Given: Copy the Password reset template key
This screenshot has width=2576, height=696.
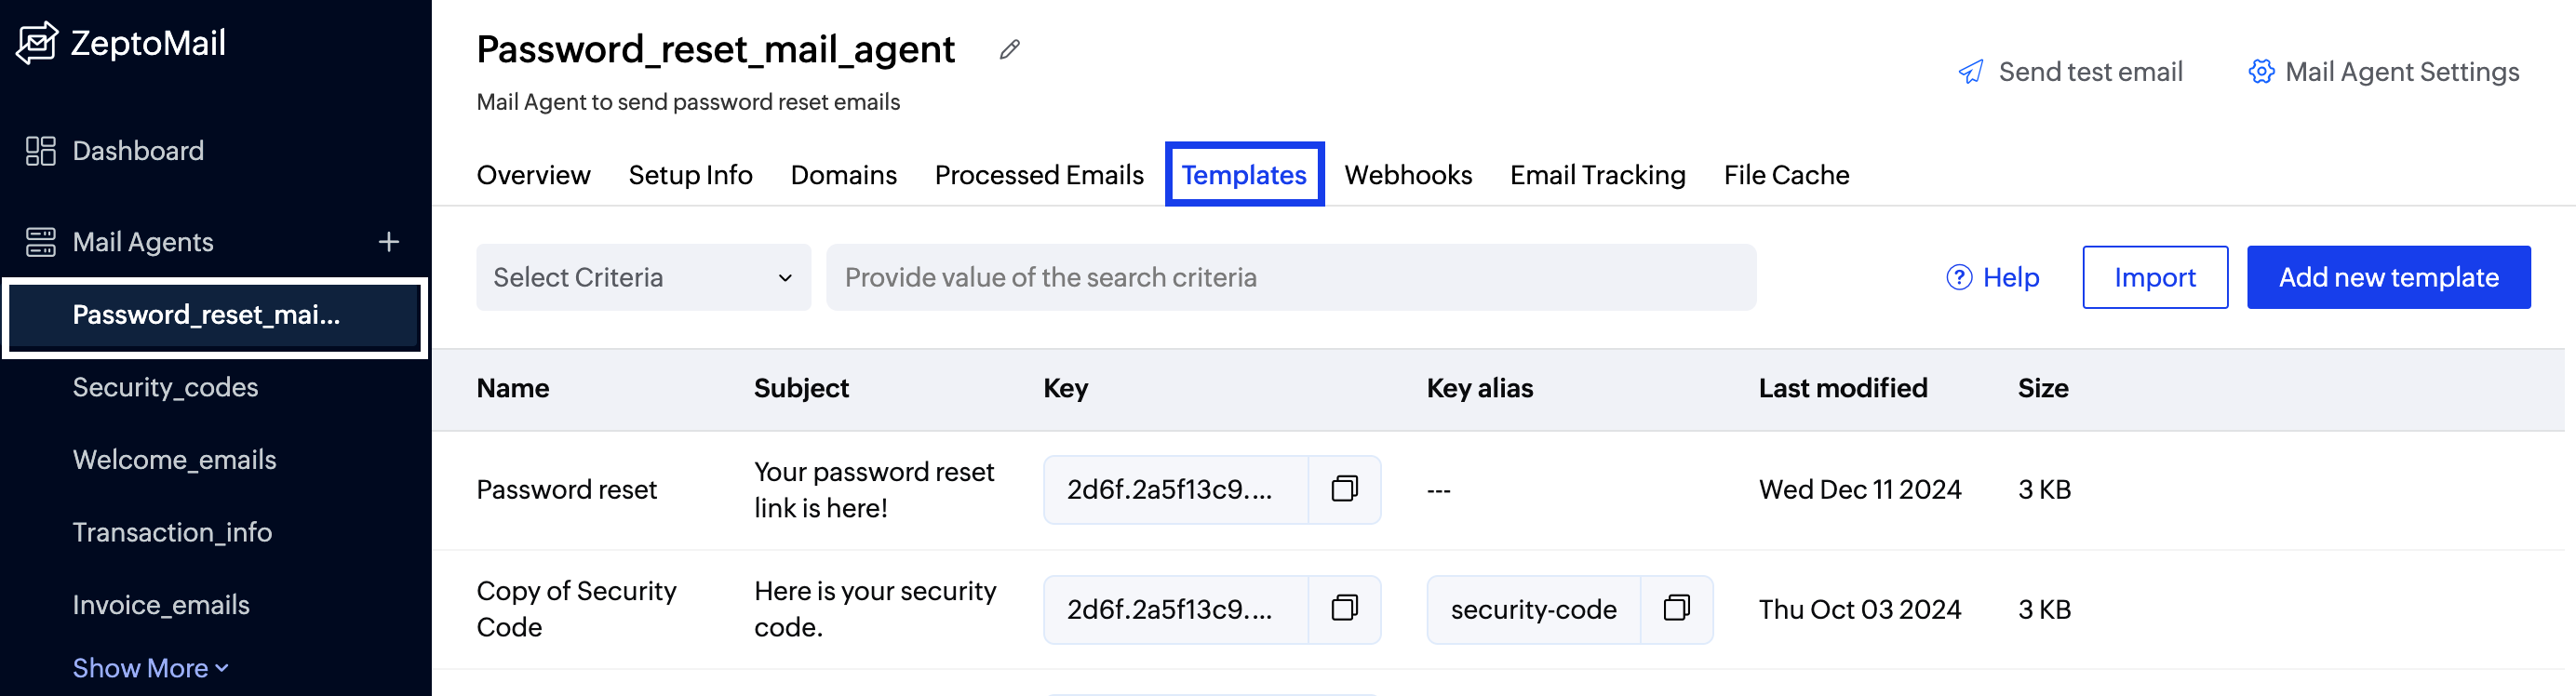Looking at the screenshot, I should click(x=1344, y=489).
